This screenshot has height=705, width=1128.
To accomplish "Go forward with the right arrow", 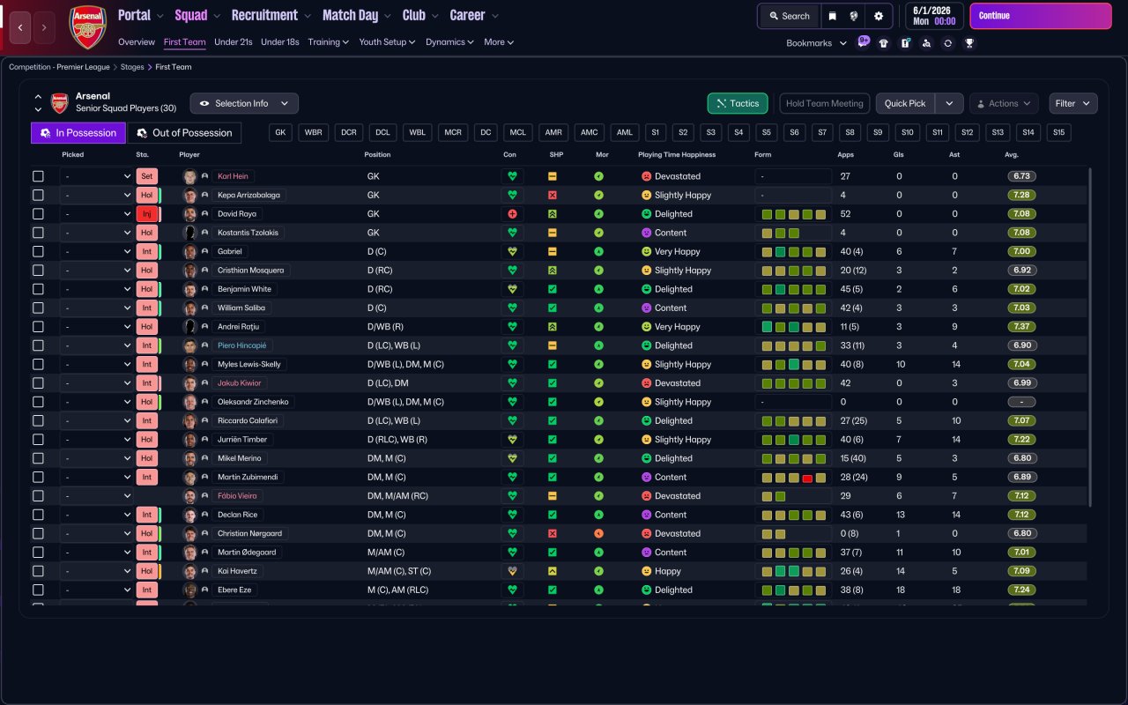I will [44, 27].
